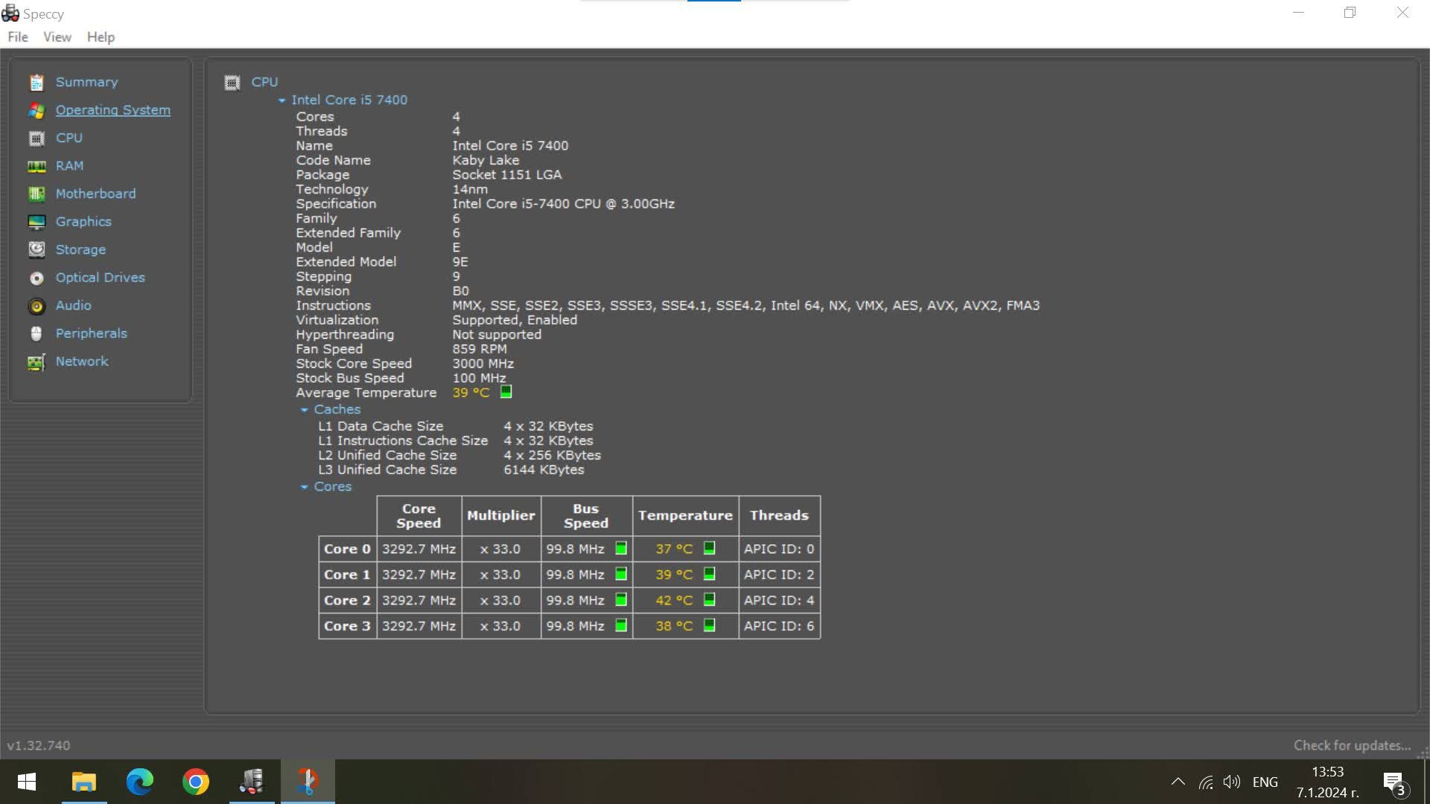Launch Google Chrome from the taskbar
The width and height of the screenshot is (1430, 804).
pos(196,782)
